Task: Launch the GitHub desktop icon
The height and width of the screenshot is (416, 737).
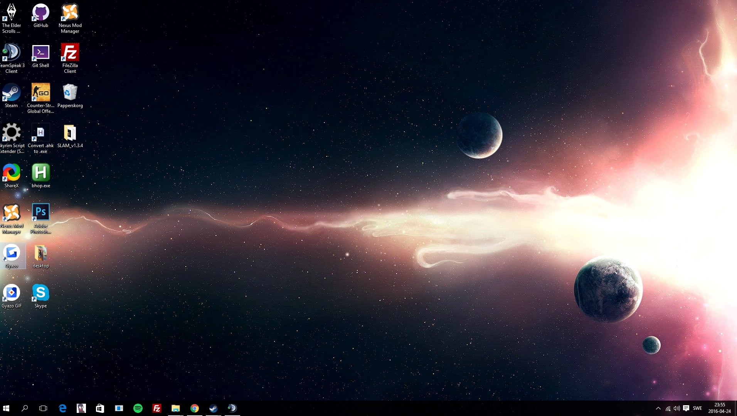Action: (x=41, y=16)
